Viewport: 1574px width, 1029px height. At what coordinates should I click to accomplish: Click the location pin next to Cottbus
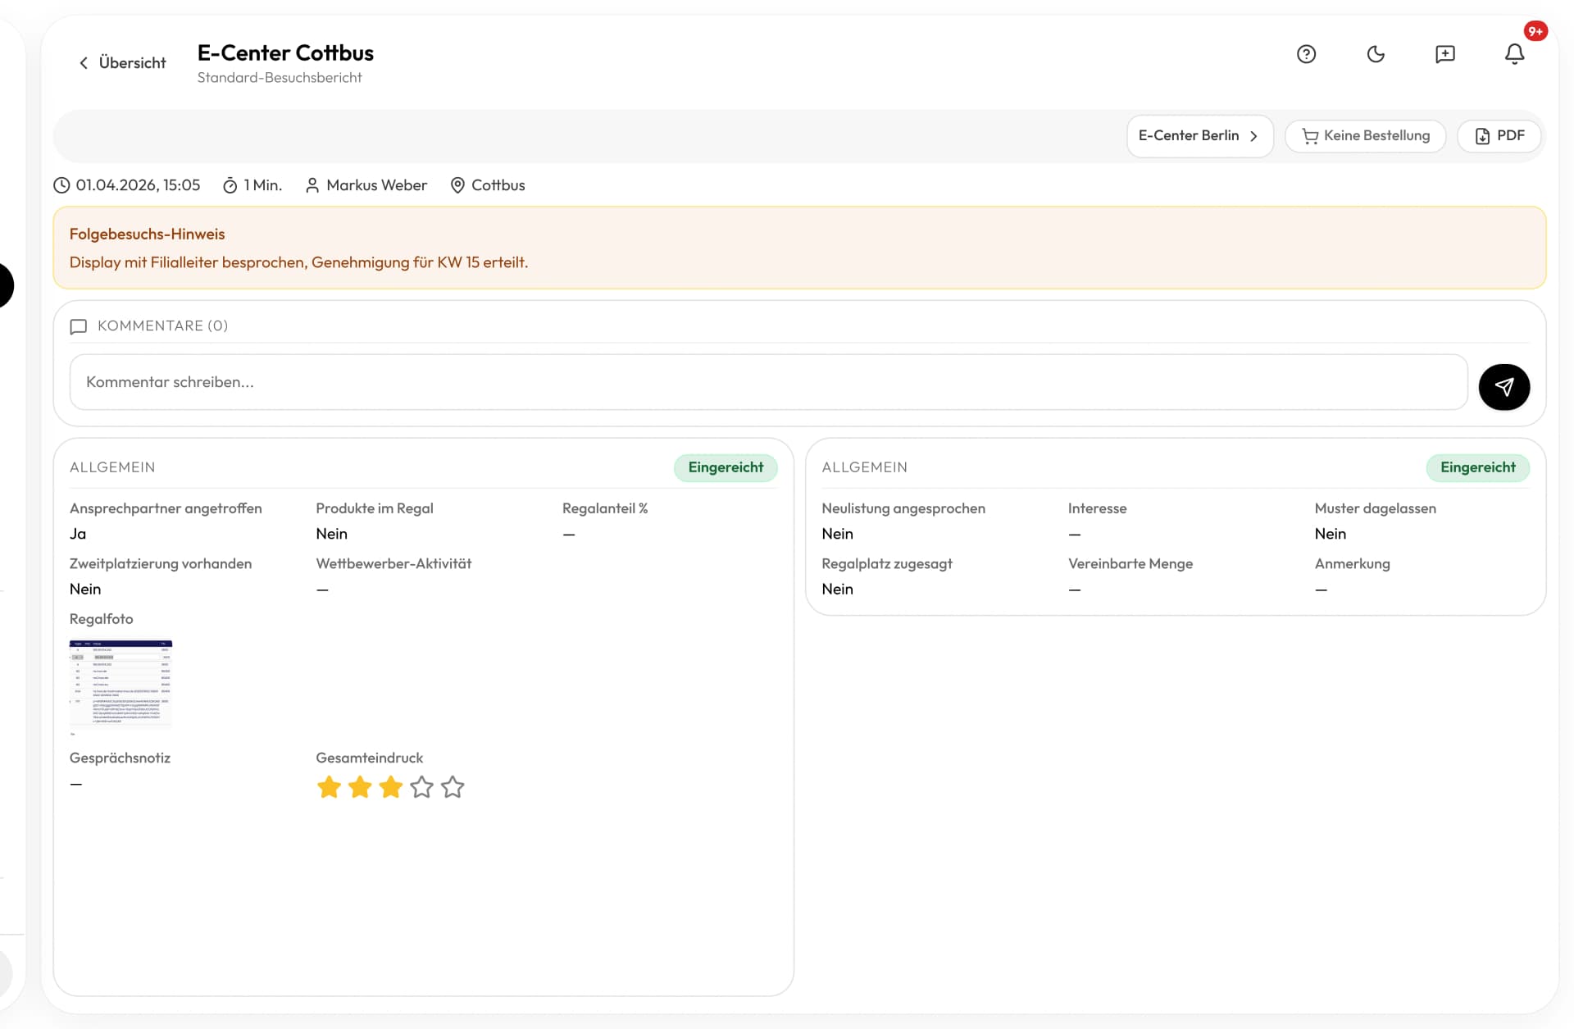click(x=457, y=185)
